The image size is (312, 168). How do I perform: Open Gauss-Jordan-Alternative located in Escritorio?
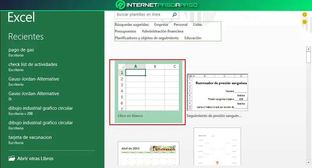click(x=34, y=81)
